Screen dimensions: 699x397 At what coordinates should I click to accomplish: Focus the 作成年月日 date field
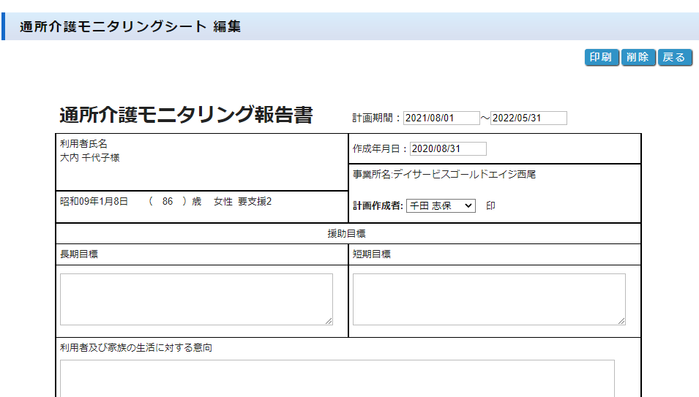[x=448, y=149]
